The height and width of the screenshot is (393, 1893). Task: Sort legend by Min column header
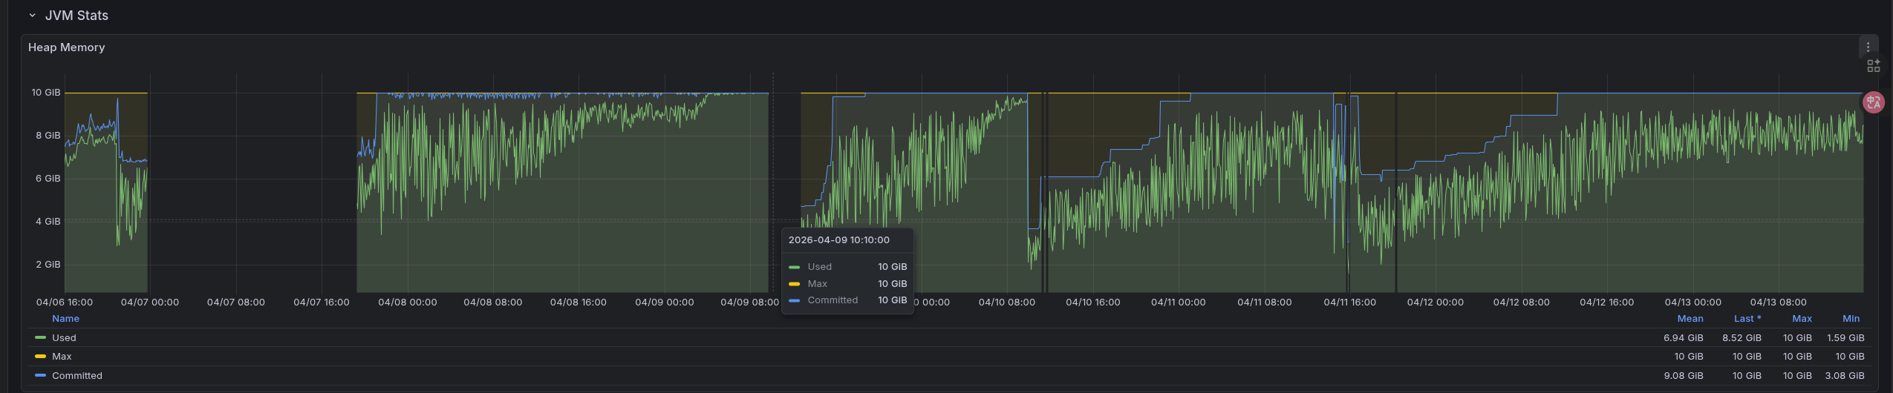[x=1851, y=319]
